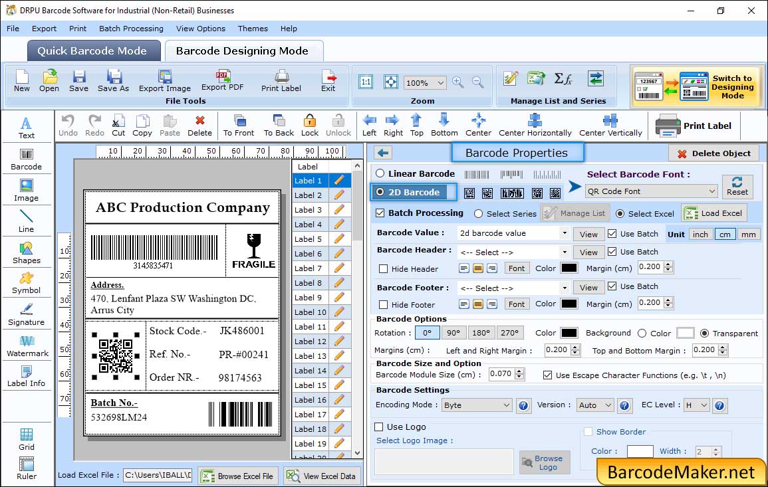Image resolution: width=768 pixels, height=487 pixels.
Task: Open the EC Level dropdown
Action: pyautogui.click(x=696, y=405)
